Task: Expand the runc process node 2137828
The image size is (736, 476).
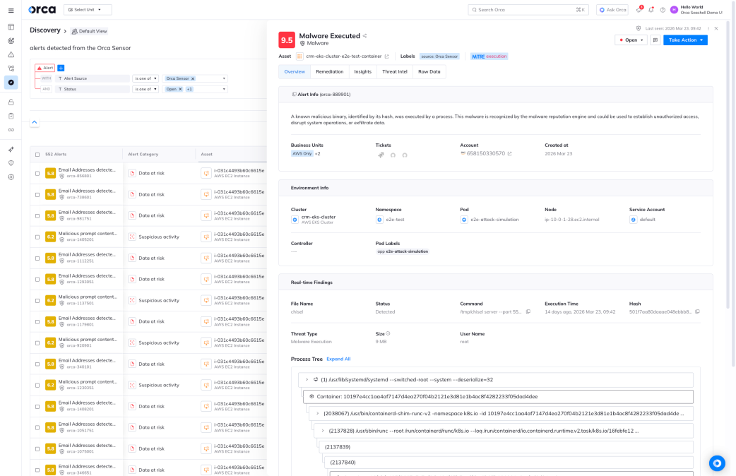Action: pyautogui.click(x=323, y=431)
